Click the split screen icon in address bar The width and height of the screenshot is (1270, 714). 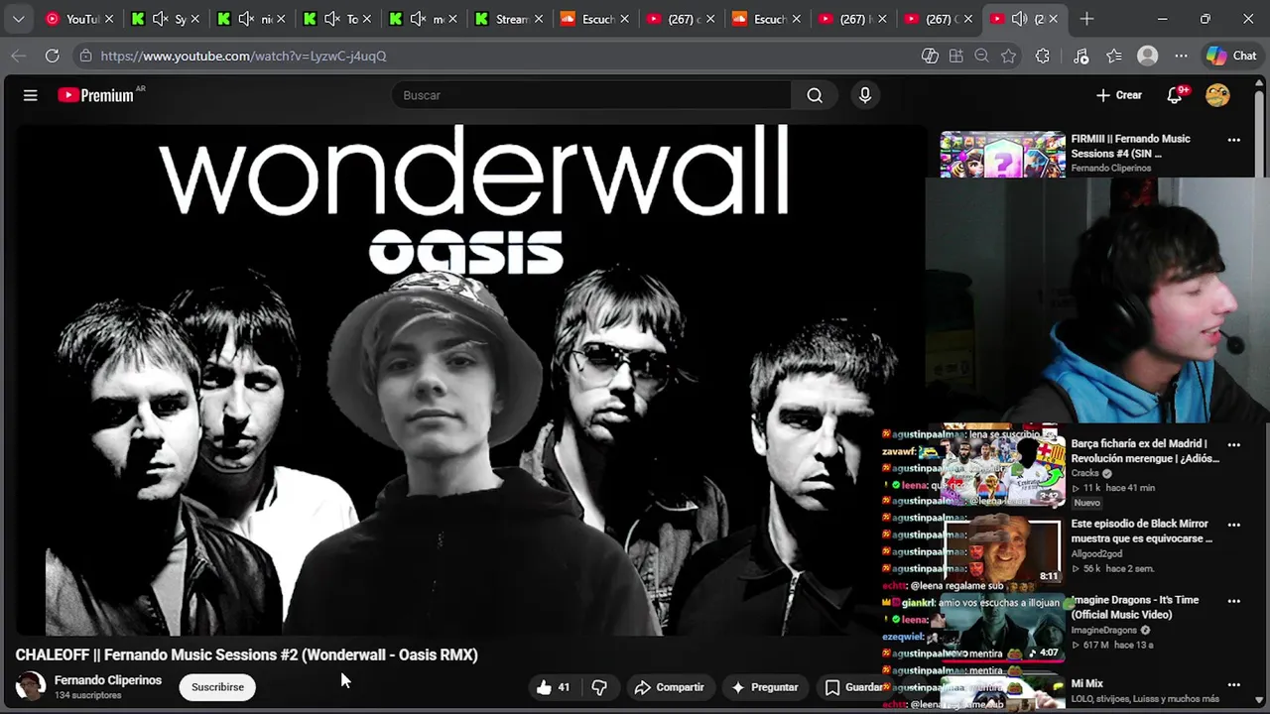point(930,57)
